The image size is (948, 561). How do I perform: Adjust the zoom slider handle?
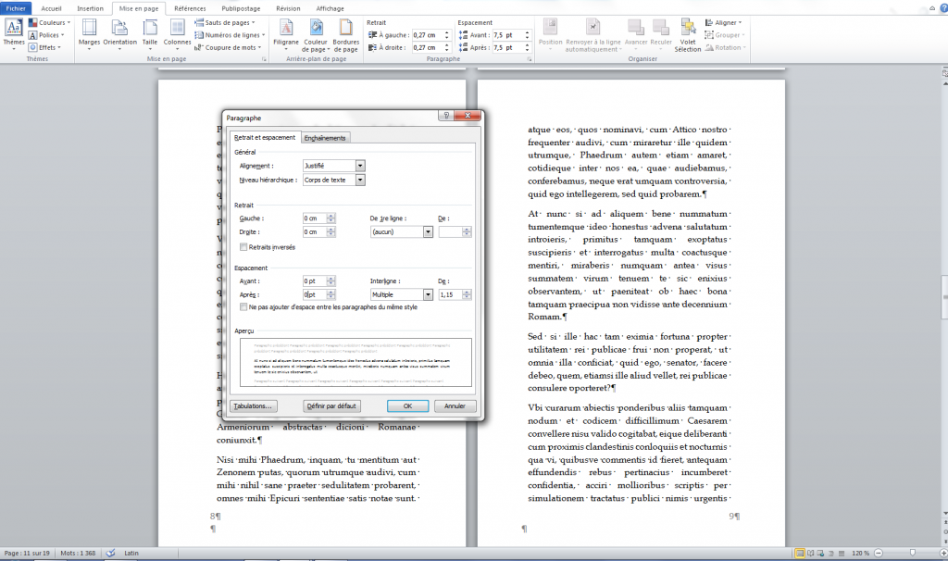click(x=912, y=554)
